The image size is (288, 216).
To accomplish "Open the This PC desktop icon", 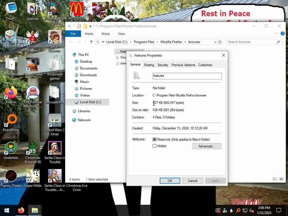I will pos(11,11).
